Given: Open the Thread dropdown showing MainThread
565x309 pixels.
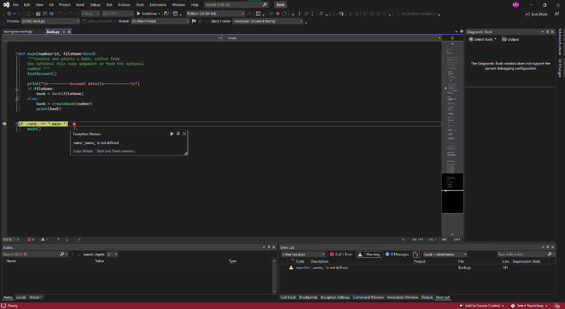Looking at the screenshot, I should 160,22.
